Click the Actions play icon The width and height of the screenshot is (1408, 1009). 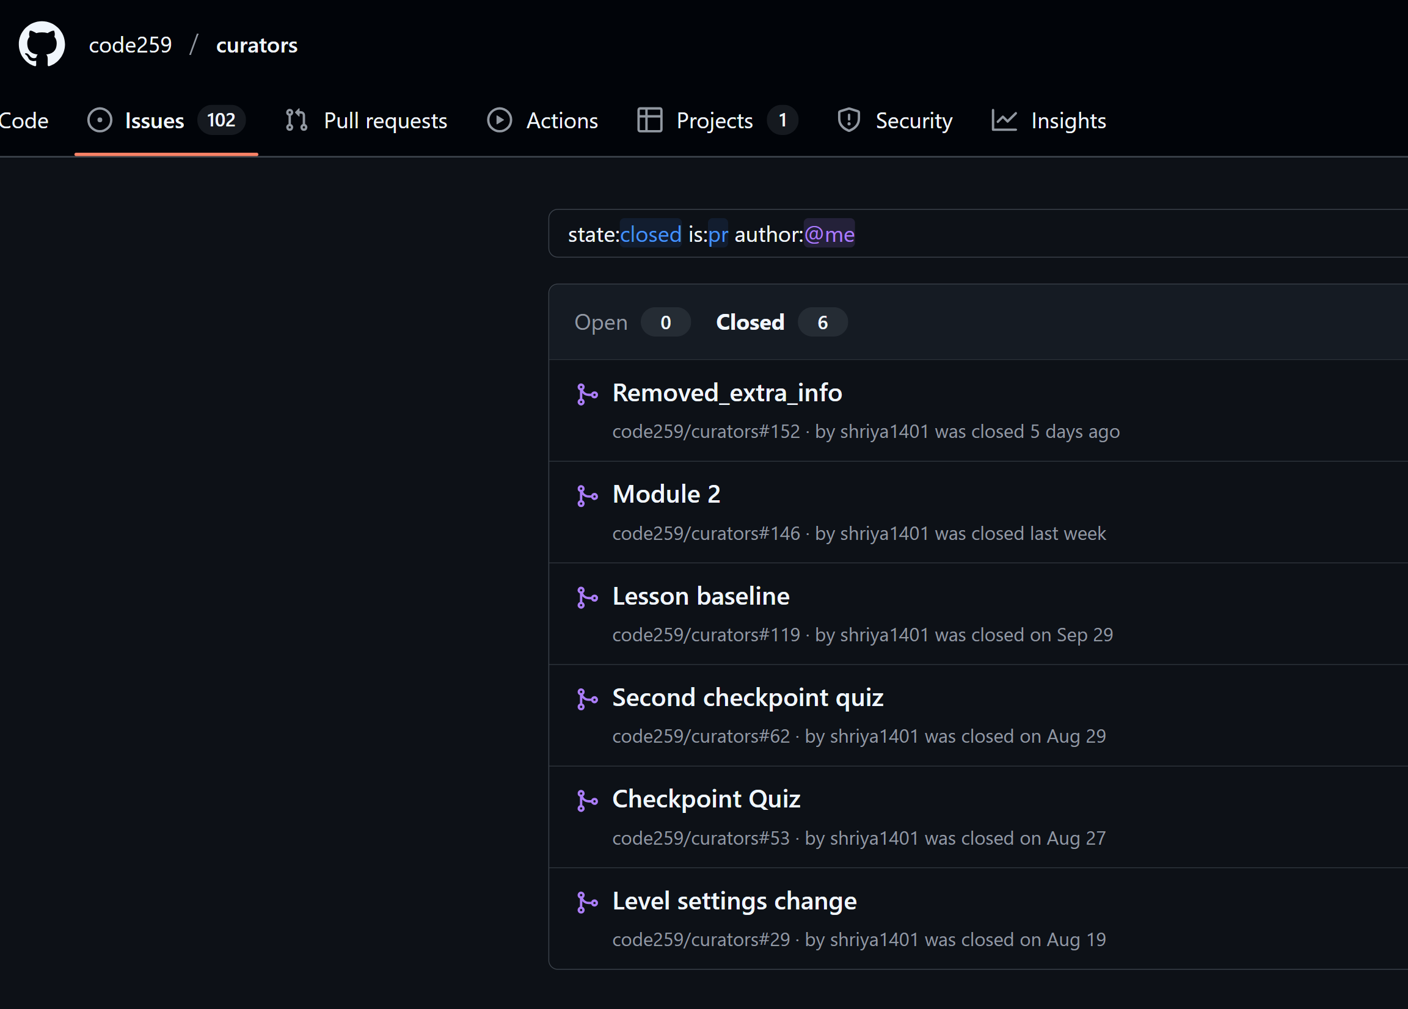499,120
